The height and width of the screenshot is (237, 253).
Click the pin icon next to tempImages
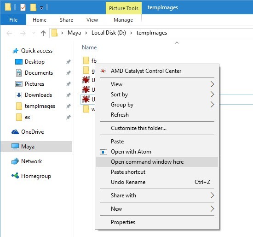pos(69,106)
